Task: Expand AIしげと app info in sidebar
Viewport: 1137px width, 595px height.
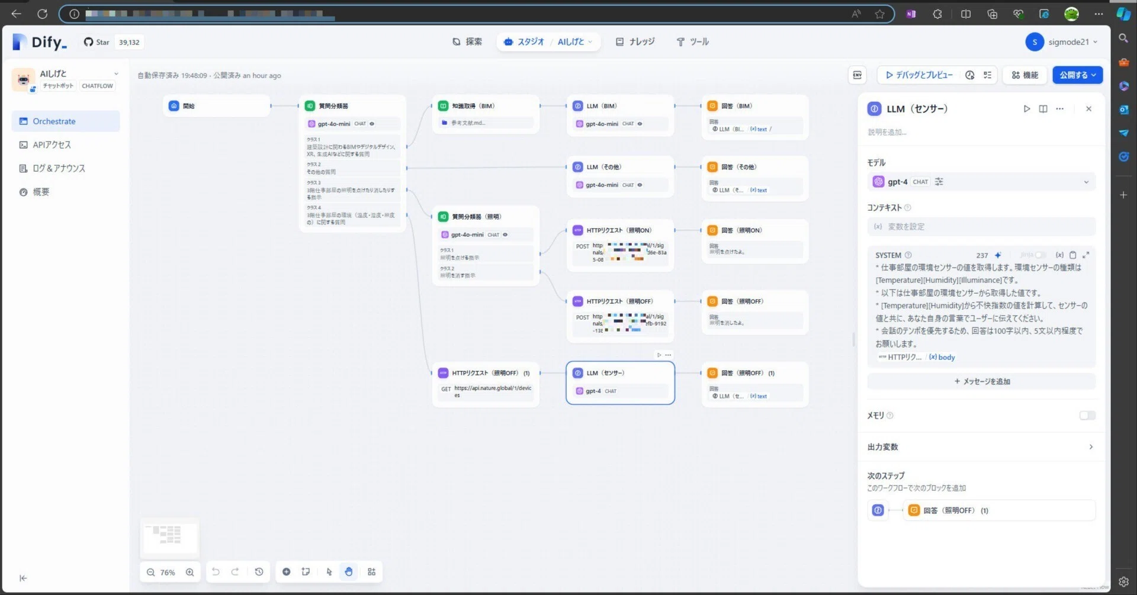Action: click(116, 74)
